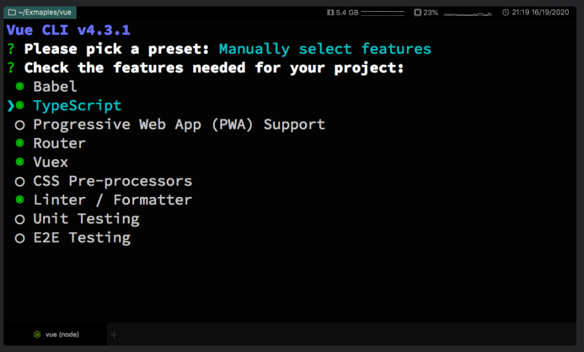This screenshot has height=352, width=584.
Task: Disable the Router green bullet
Action: 20,143
